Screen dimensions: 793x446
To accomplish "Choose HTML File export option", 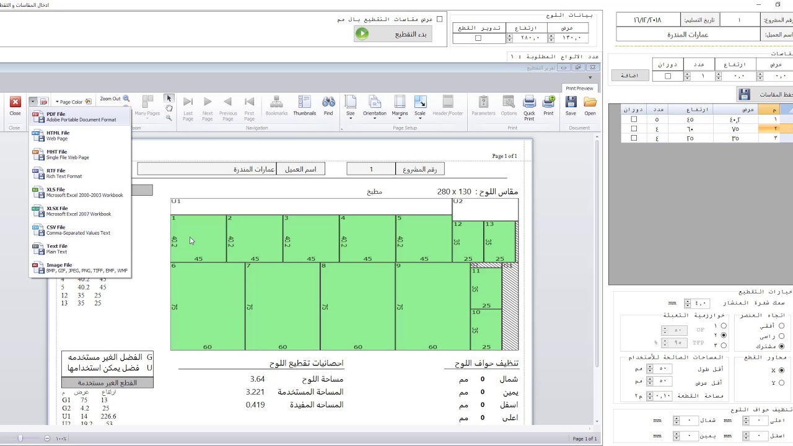I will pos(81,136).
